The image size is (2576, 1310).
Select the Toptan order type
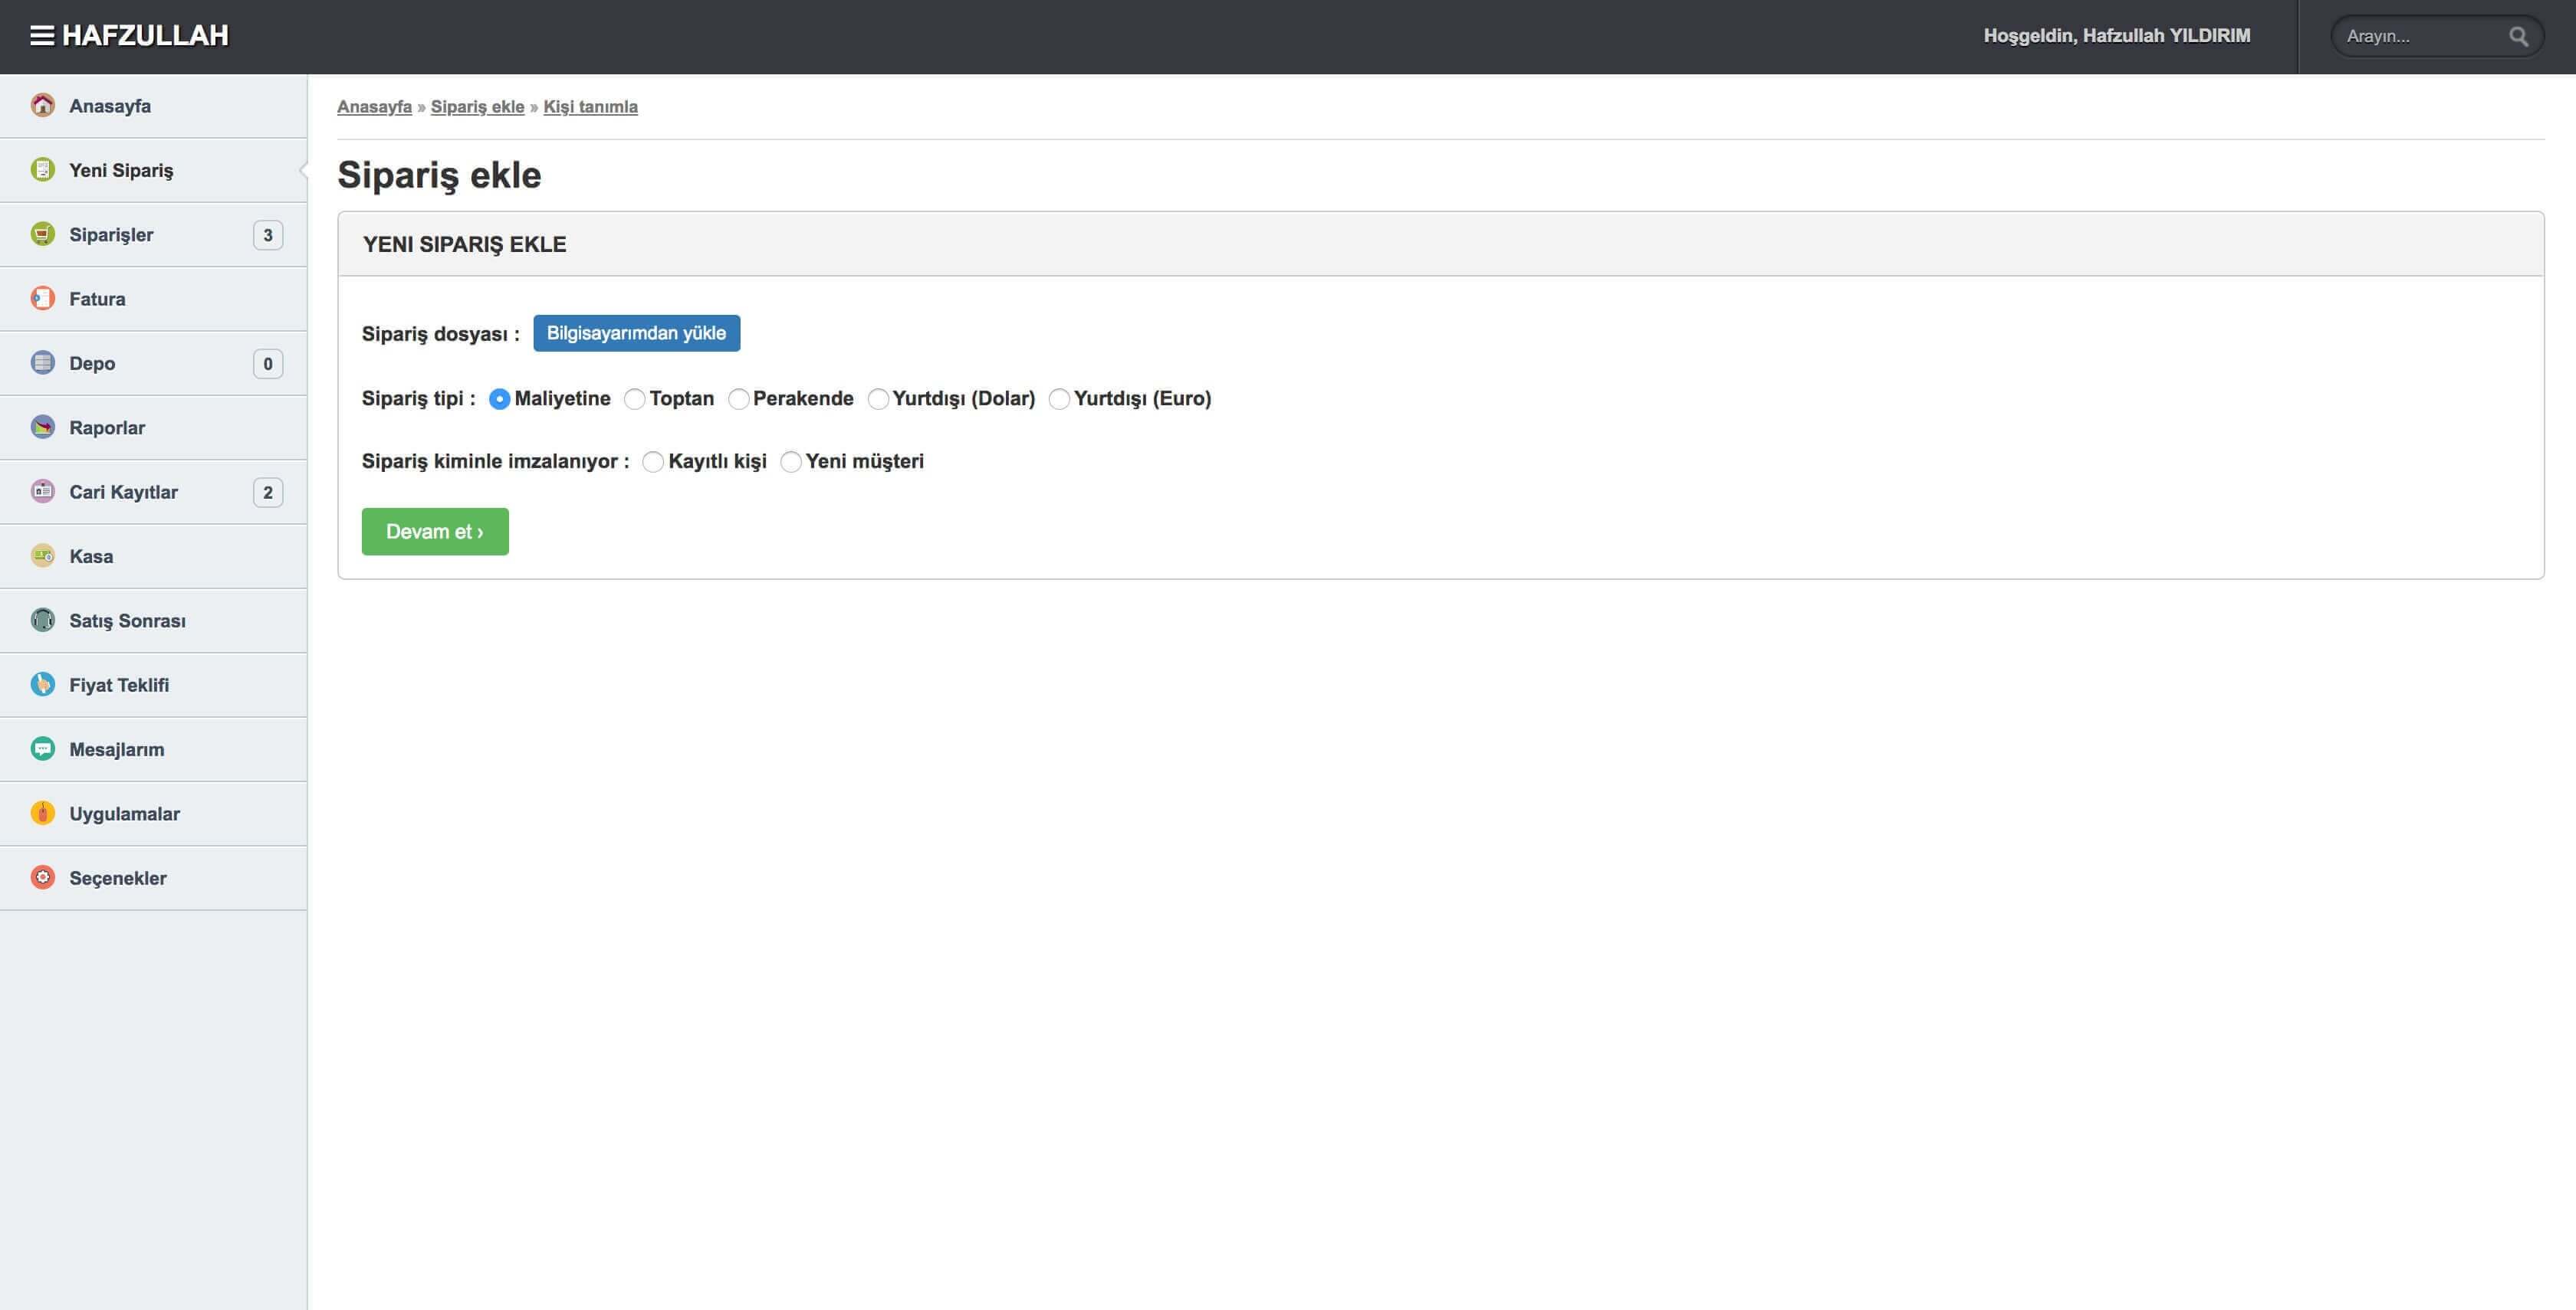coord(635,400)
